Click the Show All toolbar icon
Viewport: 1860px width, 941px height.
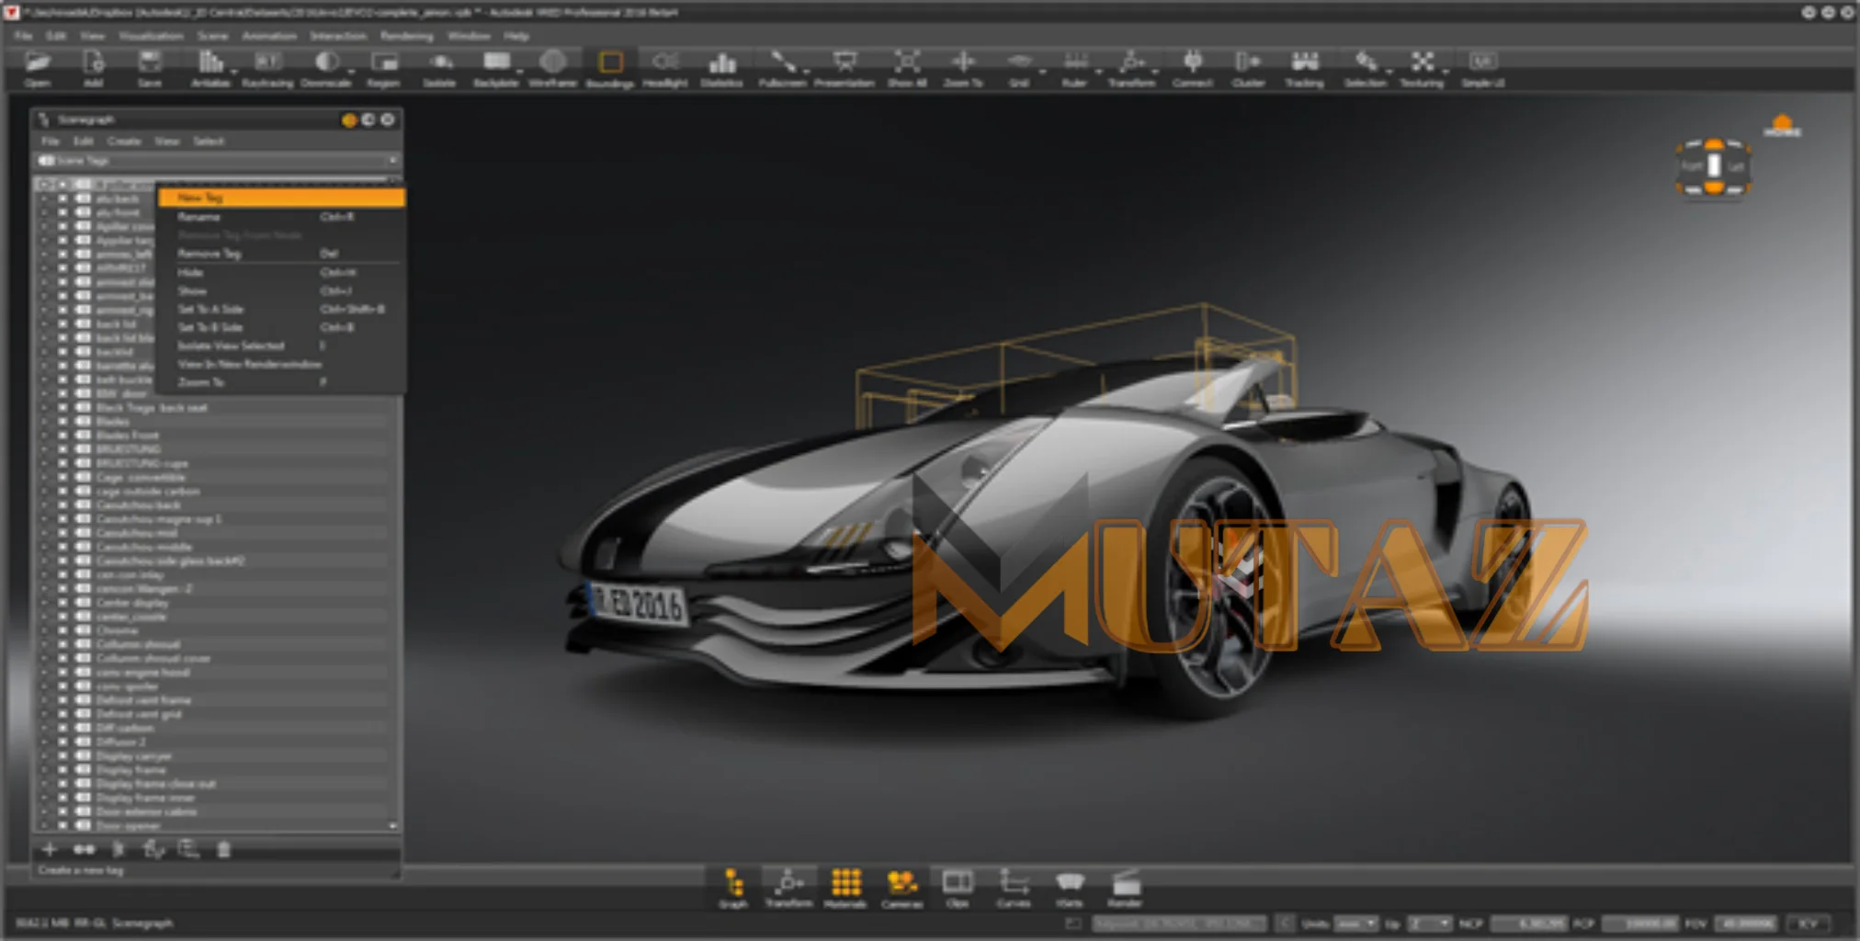tap(907, 62)
